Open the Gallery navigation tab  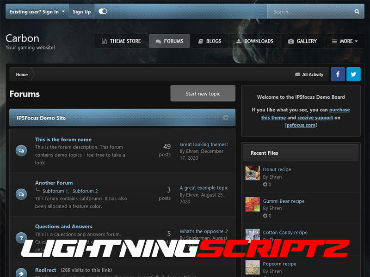click(x=302, y=41)
